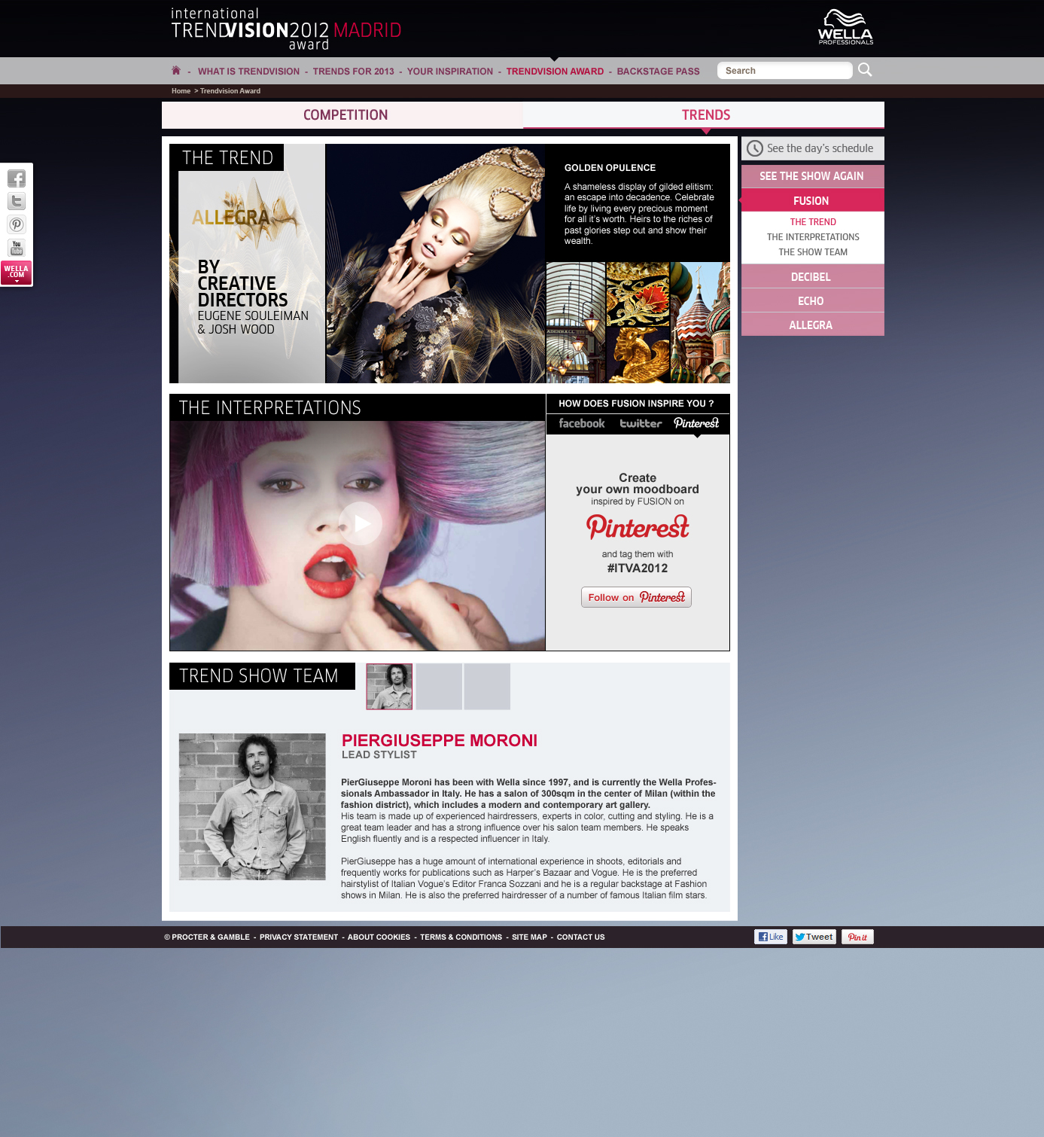1044x1137 pixels.
Task: Click the clock icon beside schedule
Action: (x=755, y=148)
